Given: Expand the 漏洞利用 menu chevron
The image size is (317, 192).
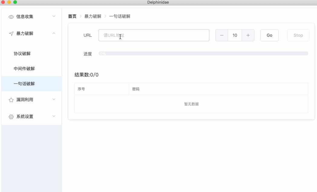Looking at the screenshot, I should 54,99.
